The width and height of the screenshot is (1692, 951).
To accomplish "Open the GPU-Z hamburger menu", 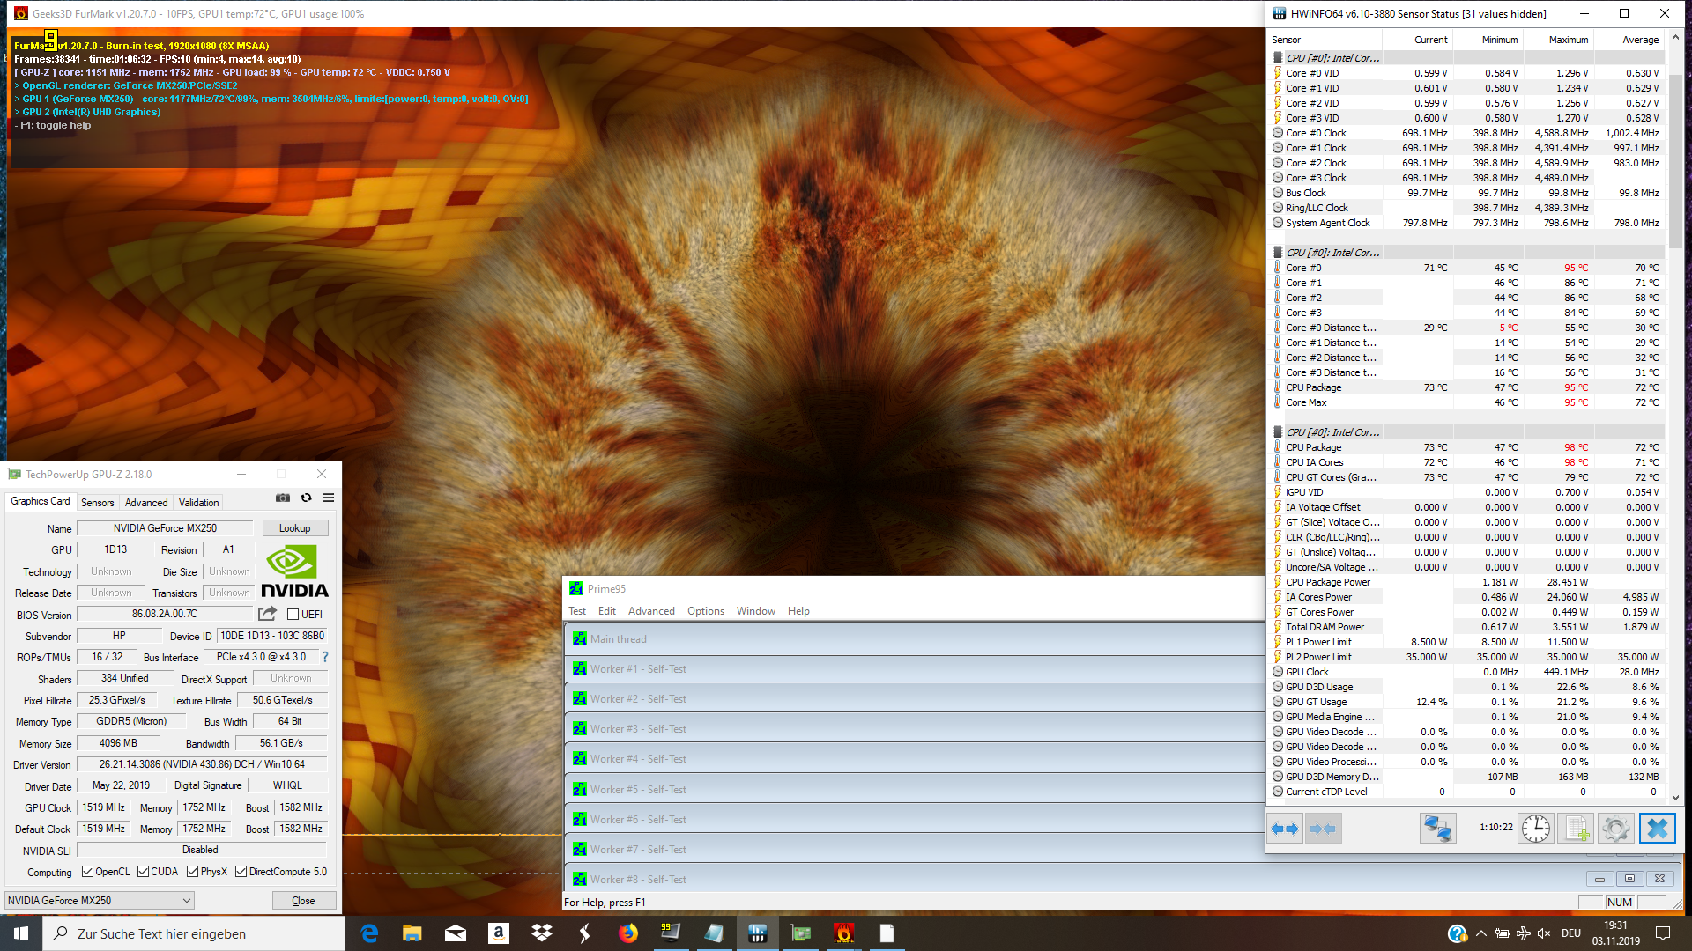I will pos(328,498).
